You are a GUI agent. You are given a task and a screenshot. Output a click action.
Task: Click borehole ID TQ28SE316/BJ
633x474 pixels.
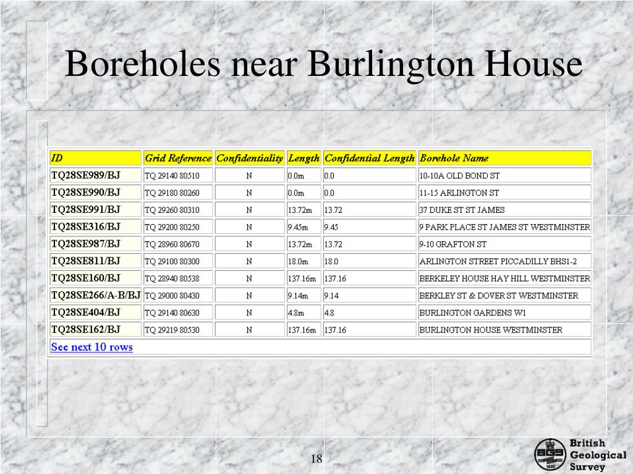point(85,227)
